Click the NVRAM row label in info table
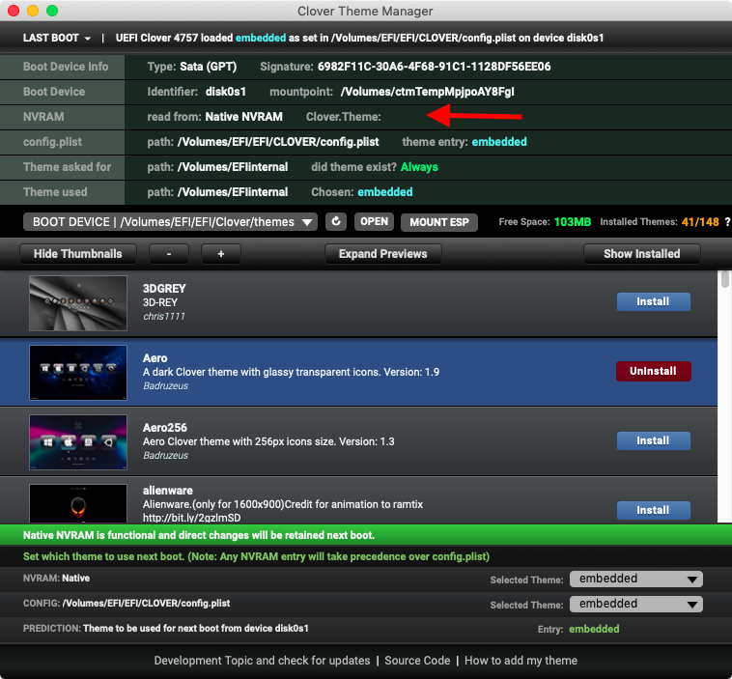This screenshot has height=679, width=732. pos(43,117)
